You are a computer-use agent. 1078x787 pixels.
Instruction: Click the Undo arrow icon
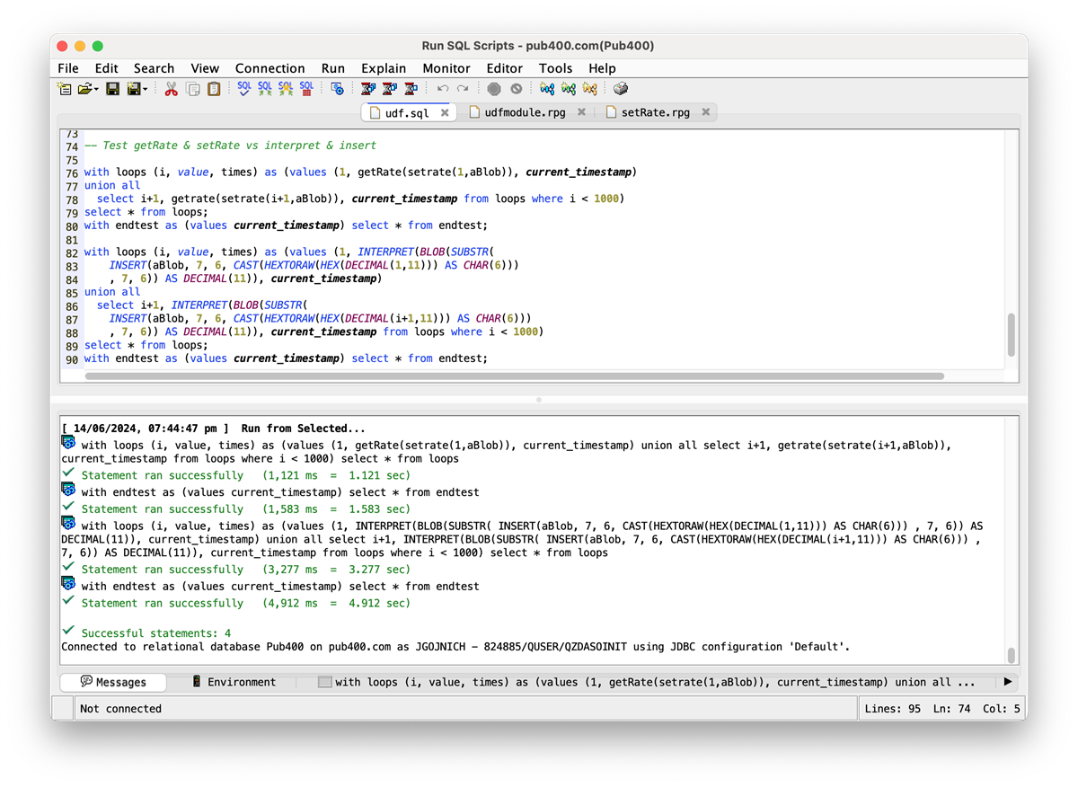tap(443, 89)
